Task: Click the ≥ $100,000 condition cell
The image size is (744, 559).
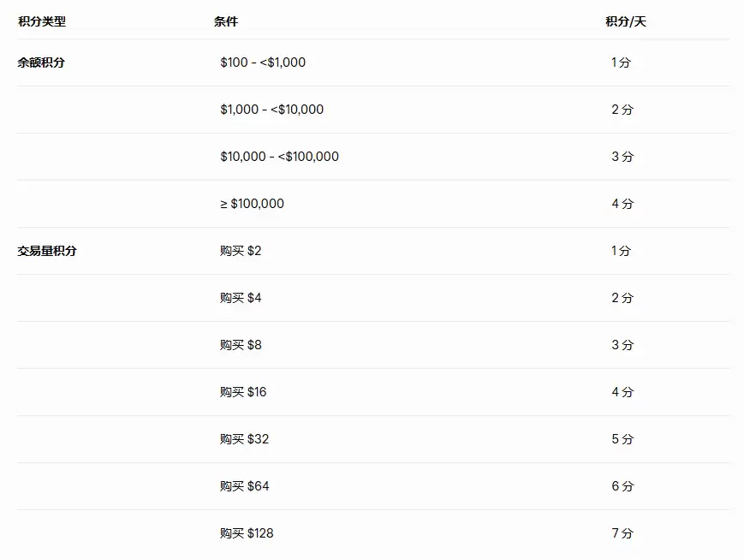Action: [x=252, y=204]
